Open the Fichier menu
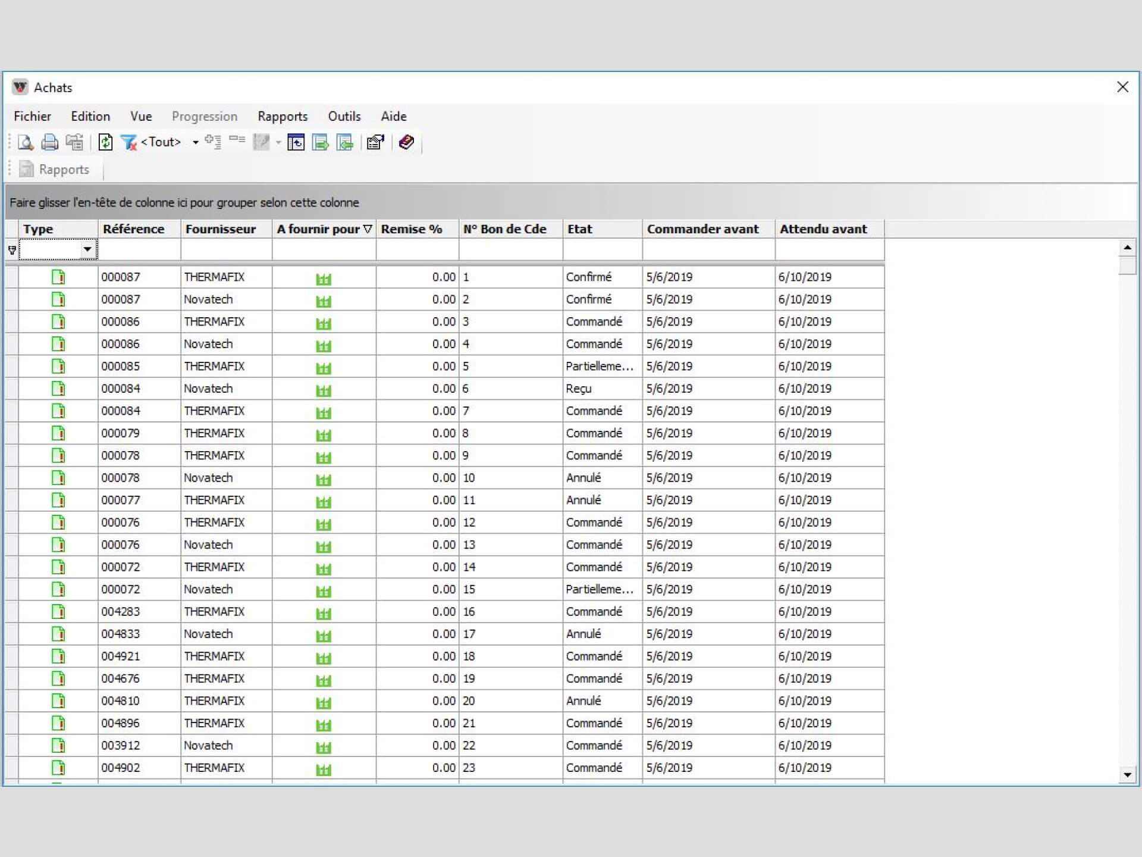The height and width of the screenshot is (857, 1142). 32,116
